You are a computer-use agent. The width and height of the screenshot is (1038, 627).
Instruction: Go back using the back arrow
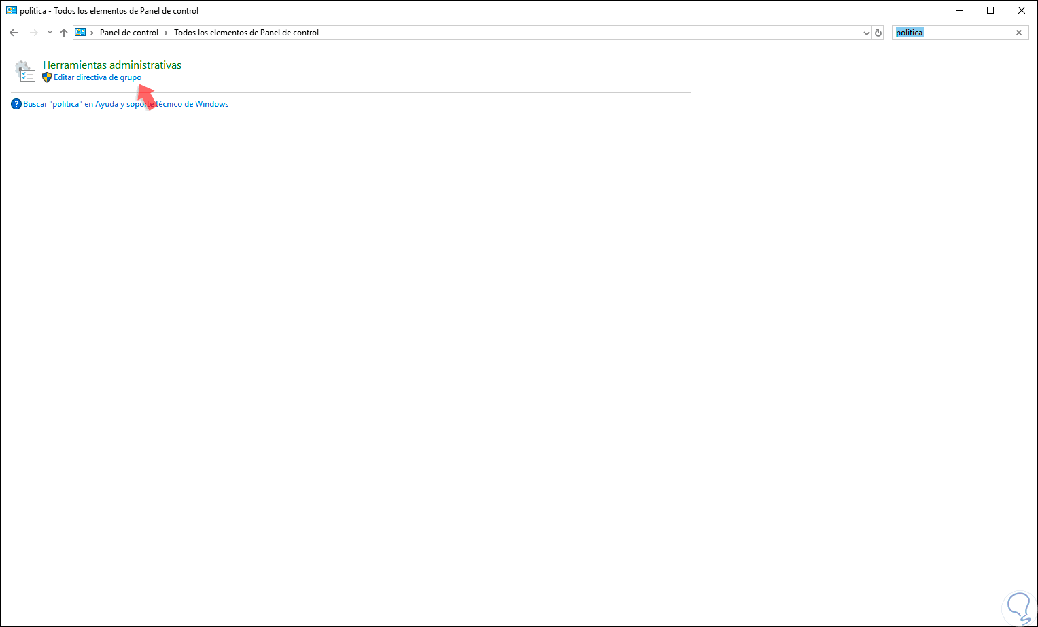click(14, 33)
